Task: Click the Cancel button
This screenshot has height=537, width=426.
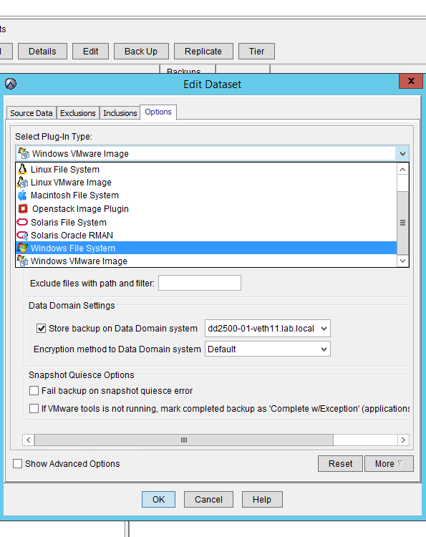Action: click(208, 500)
